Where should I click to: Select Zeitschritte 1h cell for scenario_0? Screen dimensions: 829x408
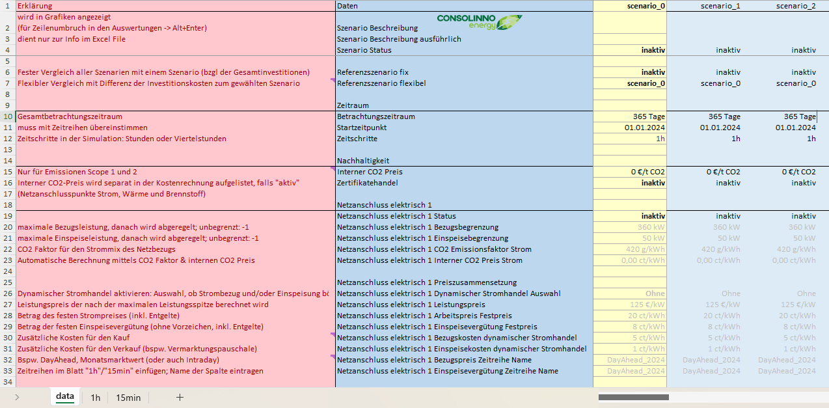tap(630, 139)
